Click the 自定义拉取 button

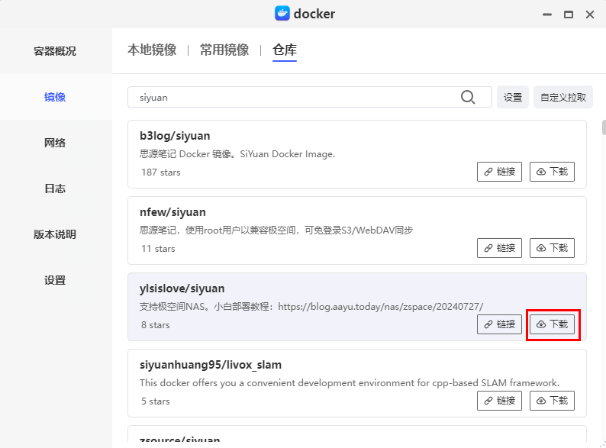[563, 97]
